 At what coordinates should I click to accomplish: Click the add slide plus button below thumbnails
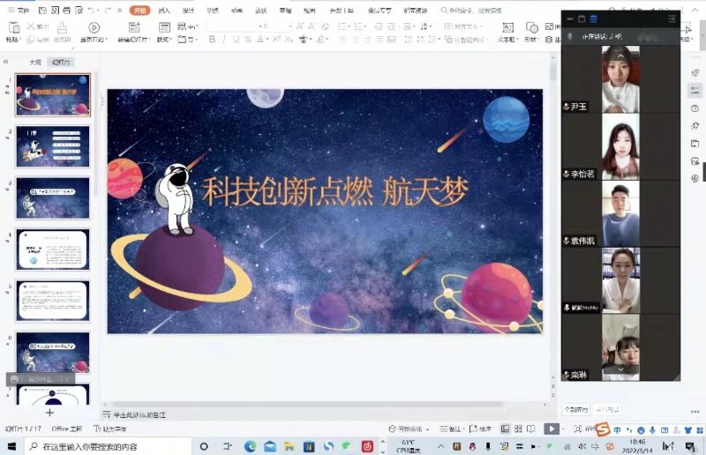tap(49, 412)
